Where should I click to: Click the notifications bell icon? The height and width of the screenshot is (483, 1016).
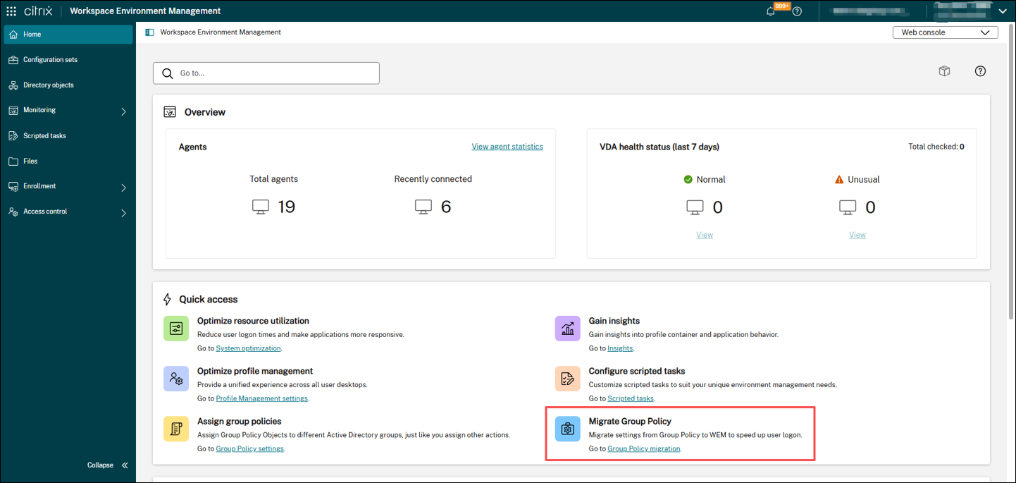[x=770, y=11]
